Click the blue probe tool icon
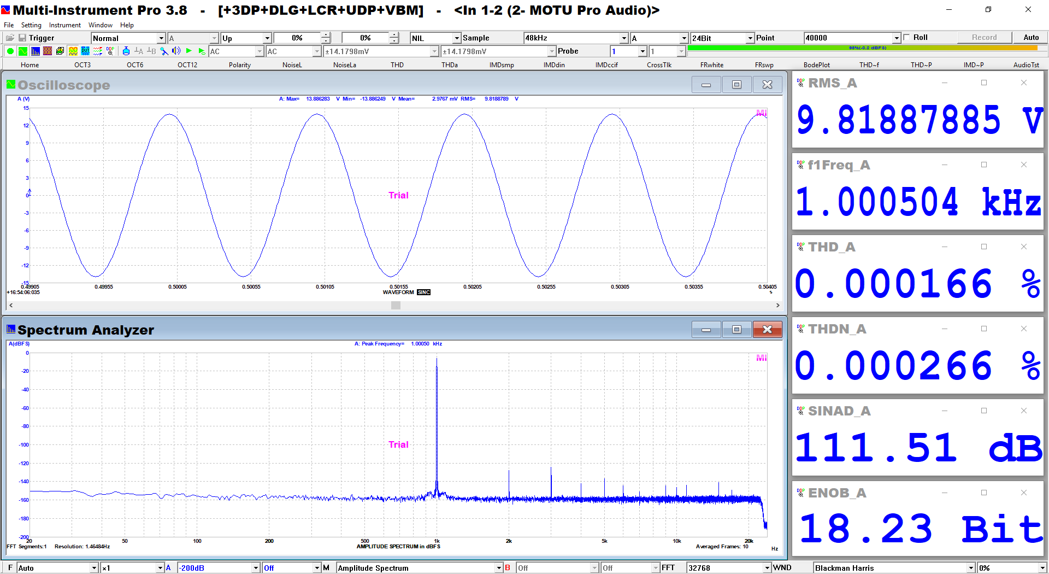 click(164, 51)
